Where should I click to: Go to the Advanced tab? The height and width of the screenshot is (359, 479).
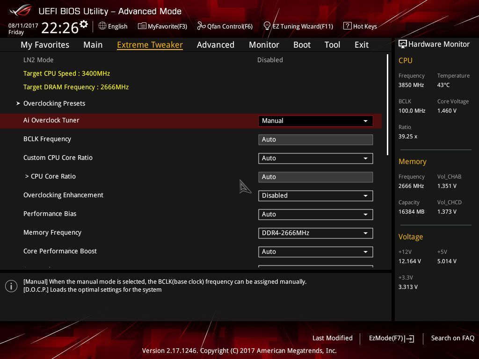click(215, 44)
